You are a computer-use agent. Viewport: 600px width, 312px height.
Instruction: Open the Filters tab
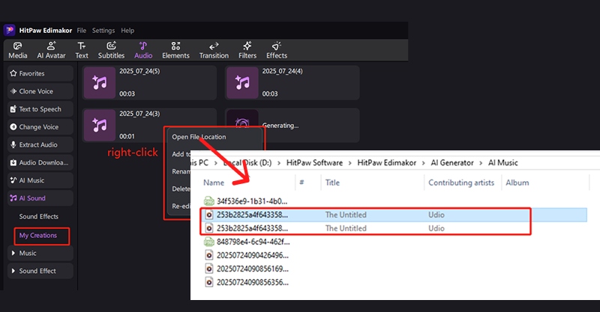coord(247,50)
